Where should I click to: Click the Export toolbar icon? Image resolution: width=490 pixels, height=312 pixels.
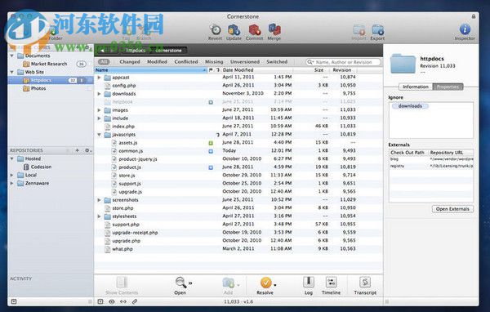(x=377, y=30)
